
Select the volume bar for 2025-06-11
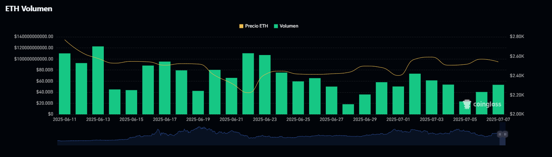coord(65,84)
